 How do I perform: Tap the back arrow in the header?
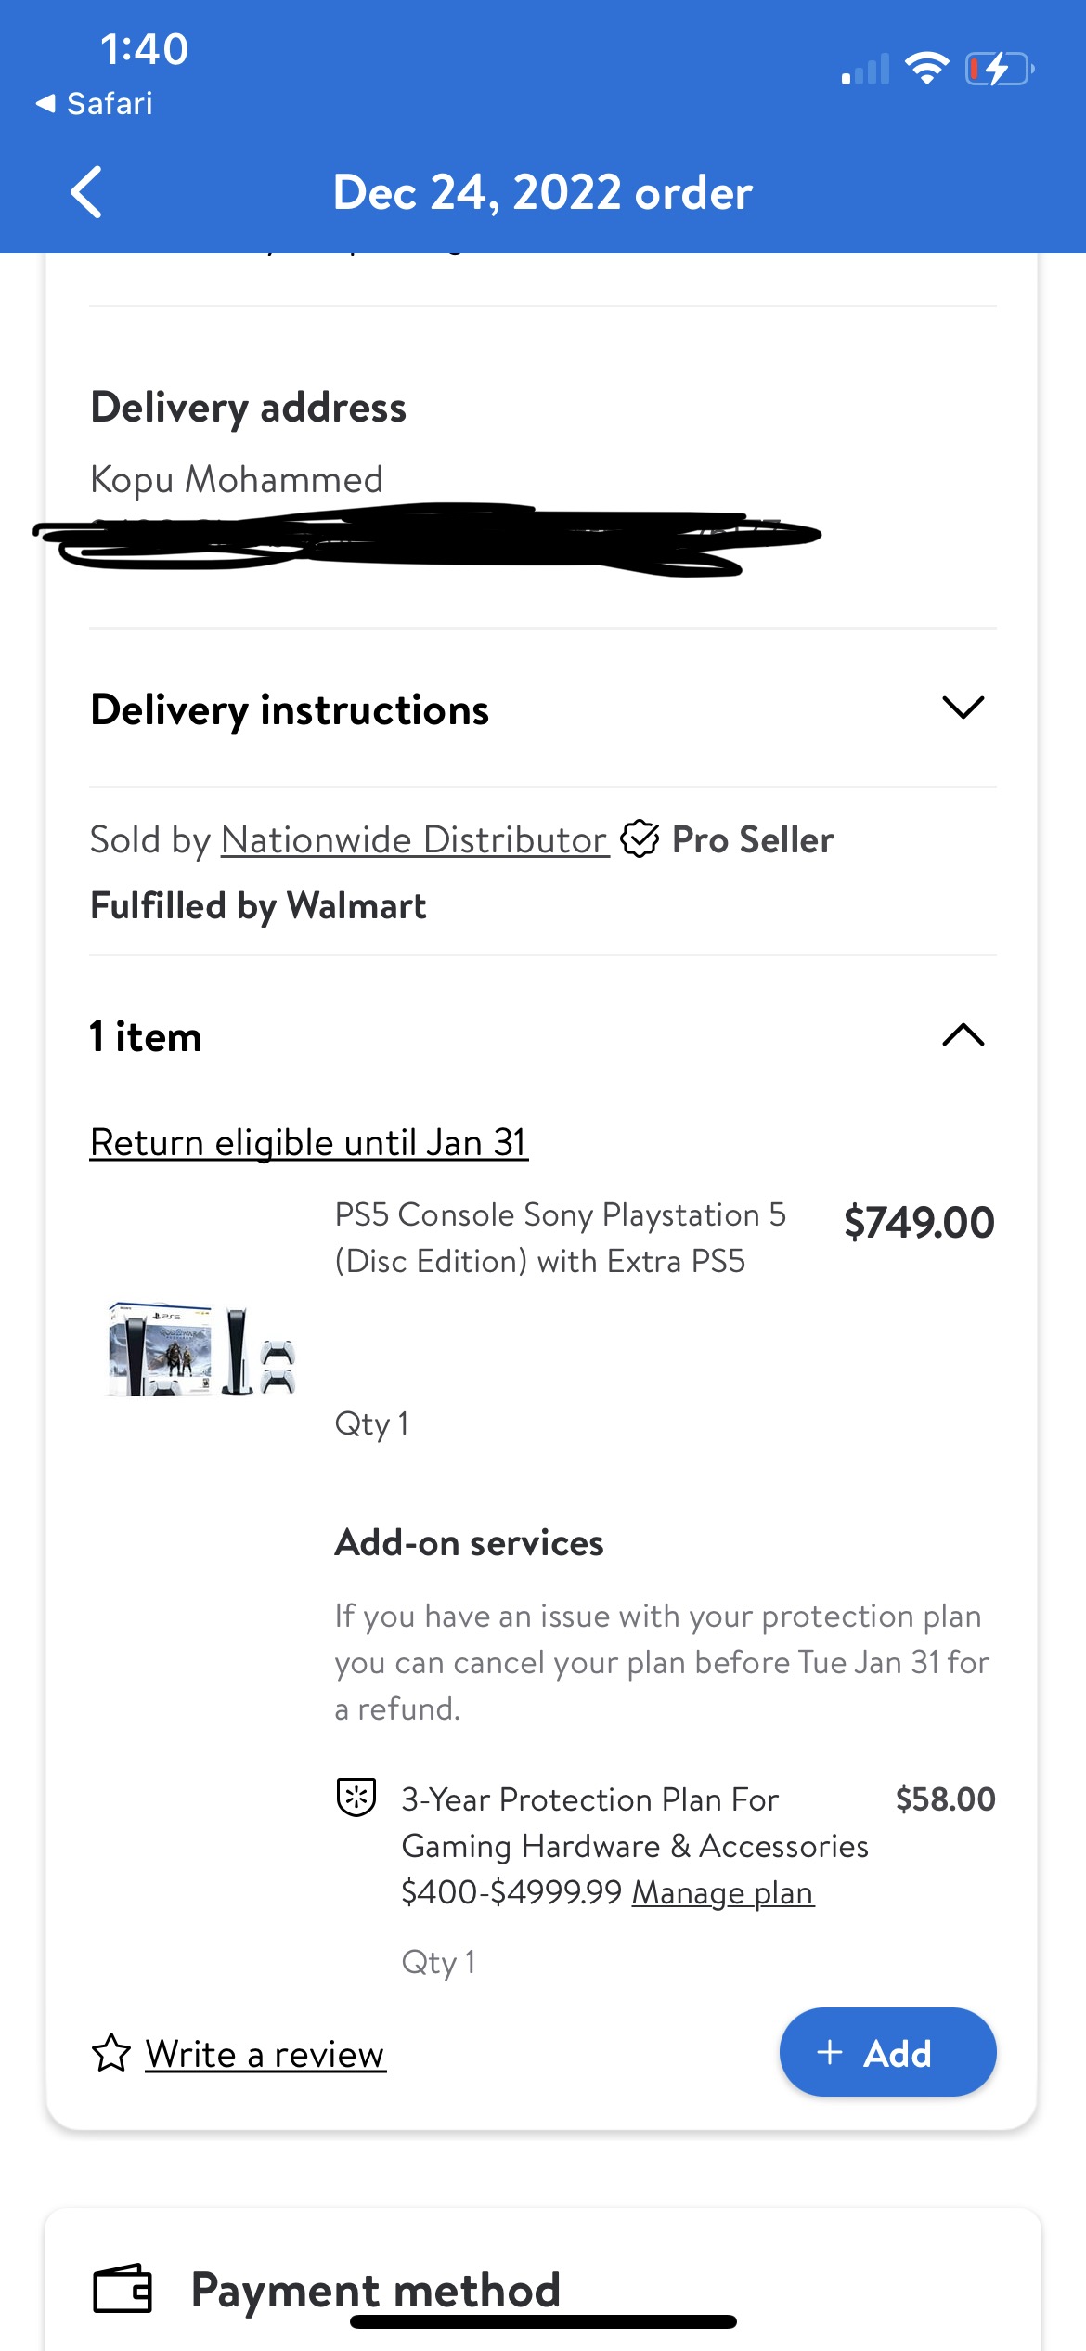pyautogui.click(x=86, y=193)
